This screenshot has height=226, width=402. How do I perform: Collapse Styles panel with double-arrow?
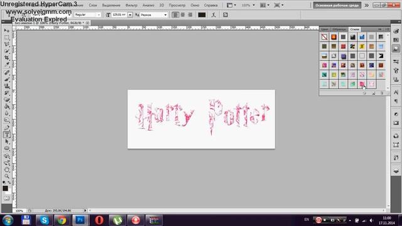click(x=379, y=30)
